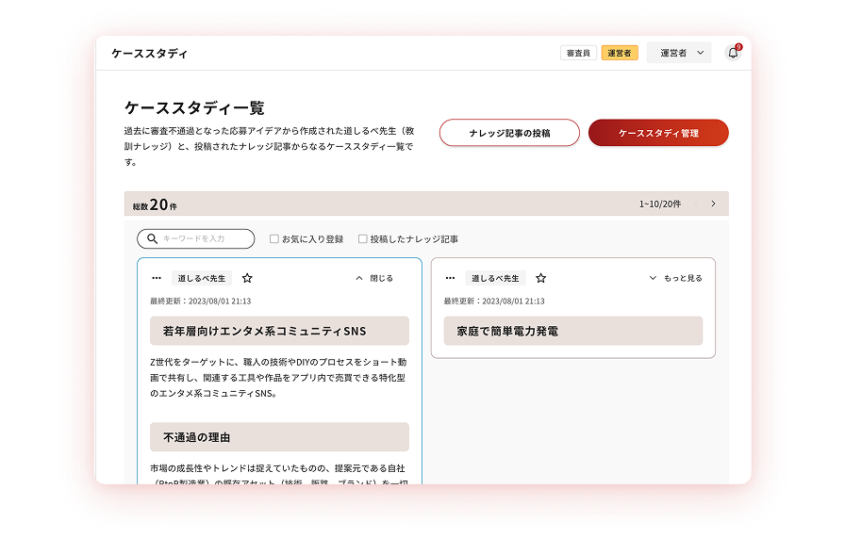Open the 運営者 account dropdown
845x538 pixels.
679,53
